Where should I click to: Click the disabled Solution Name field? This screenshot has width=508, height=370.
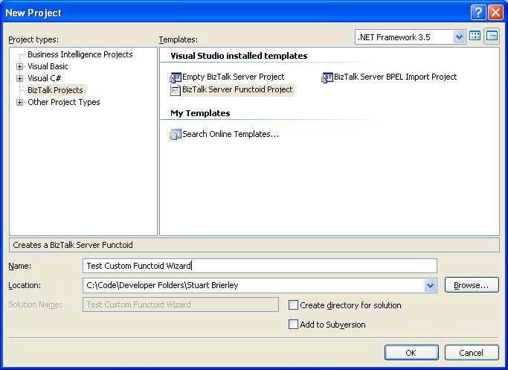181,304
